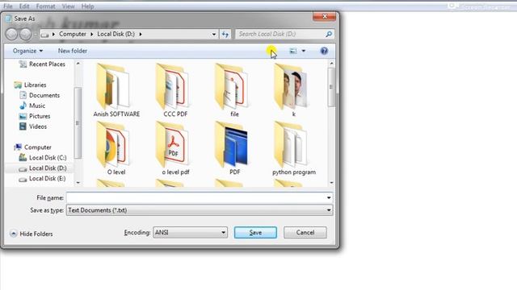
Task: Open the PDF folder
Action: (x=234, y=148)
